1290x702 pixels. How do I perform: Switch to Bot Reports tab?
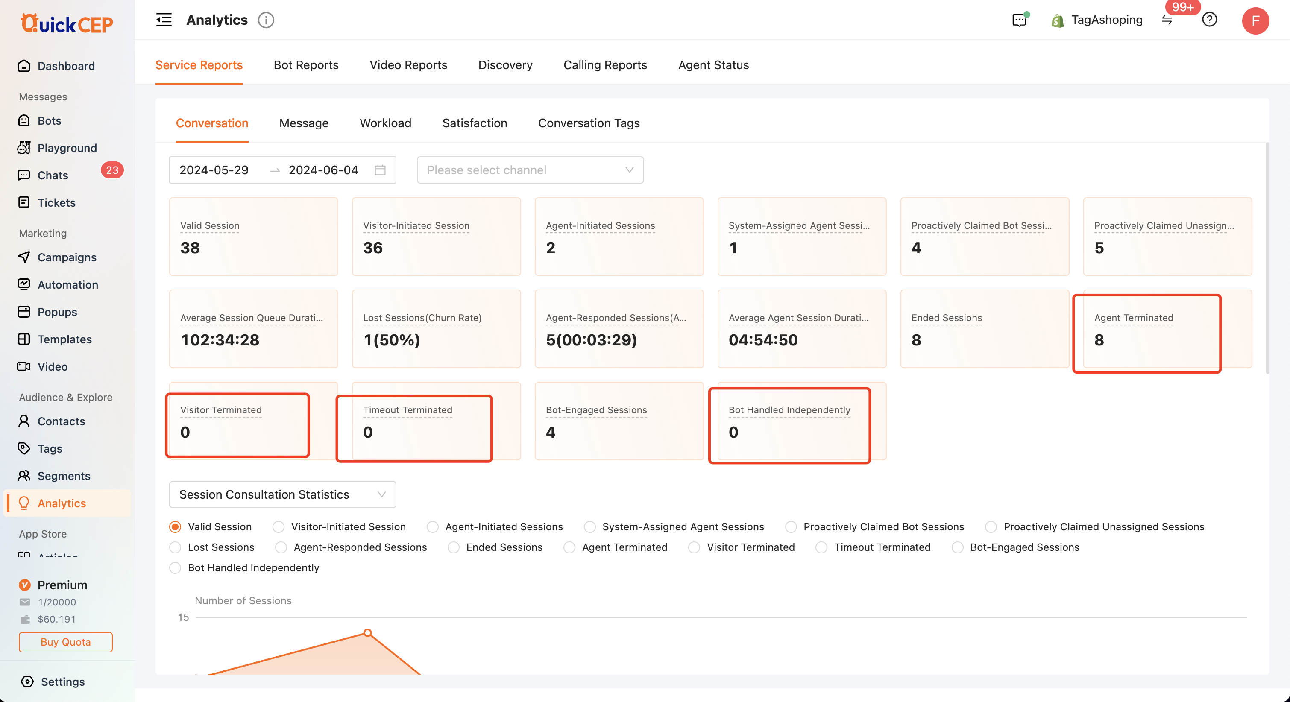(x=306, y=65)
